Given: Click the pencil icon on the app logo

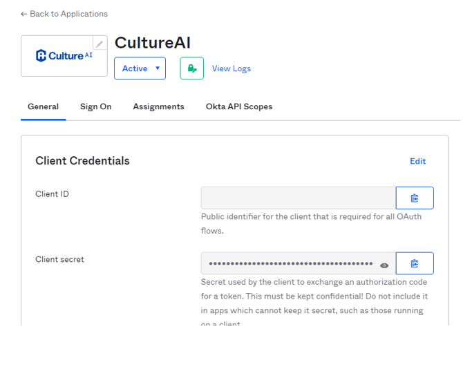Looking at the screenshot, I should [x=100, y=44].
